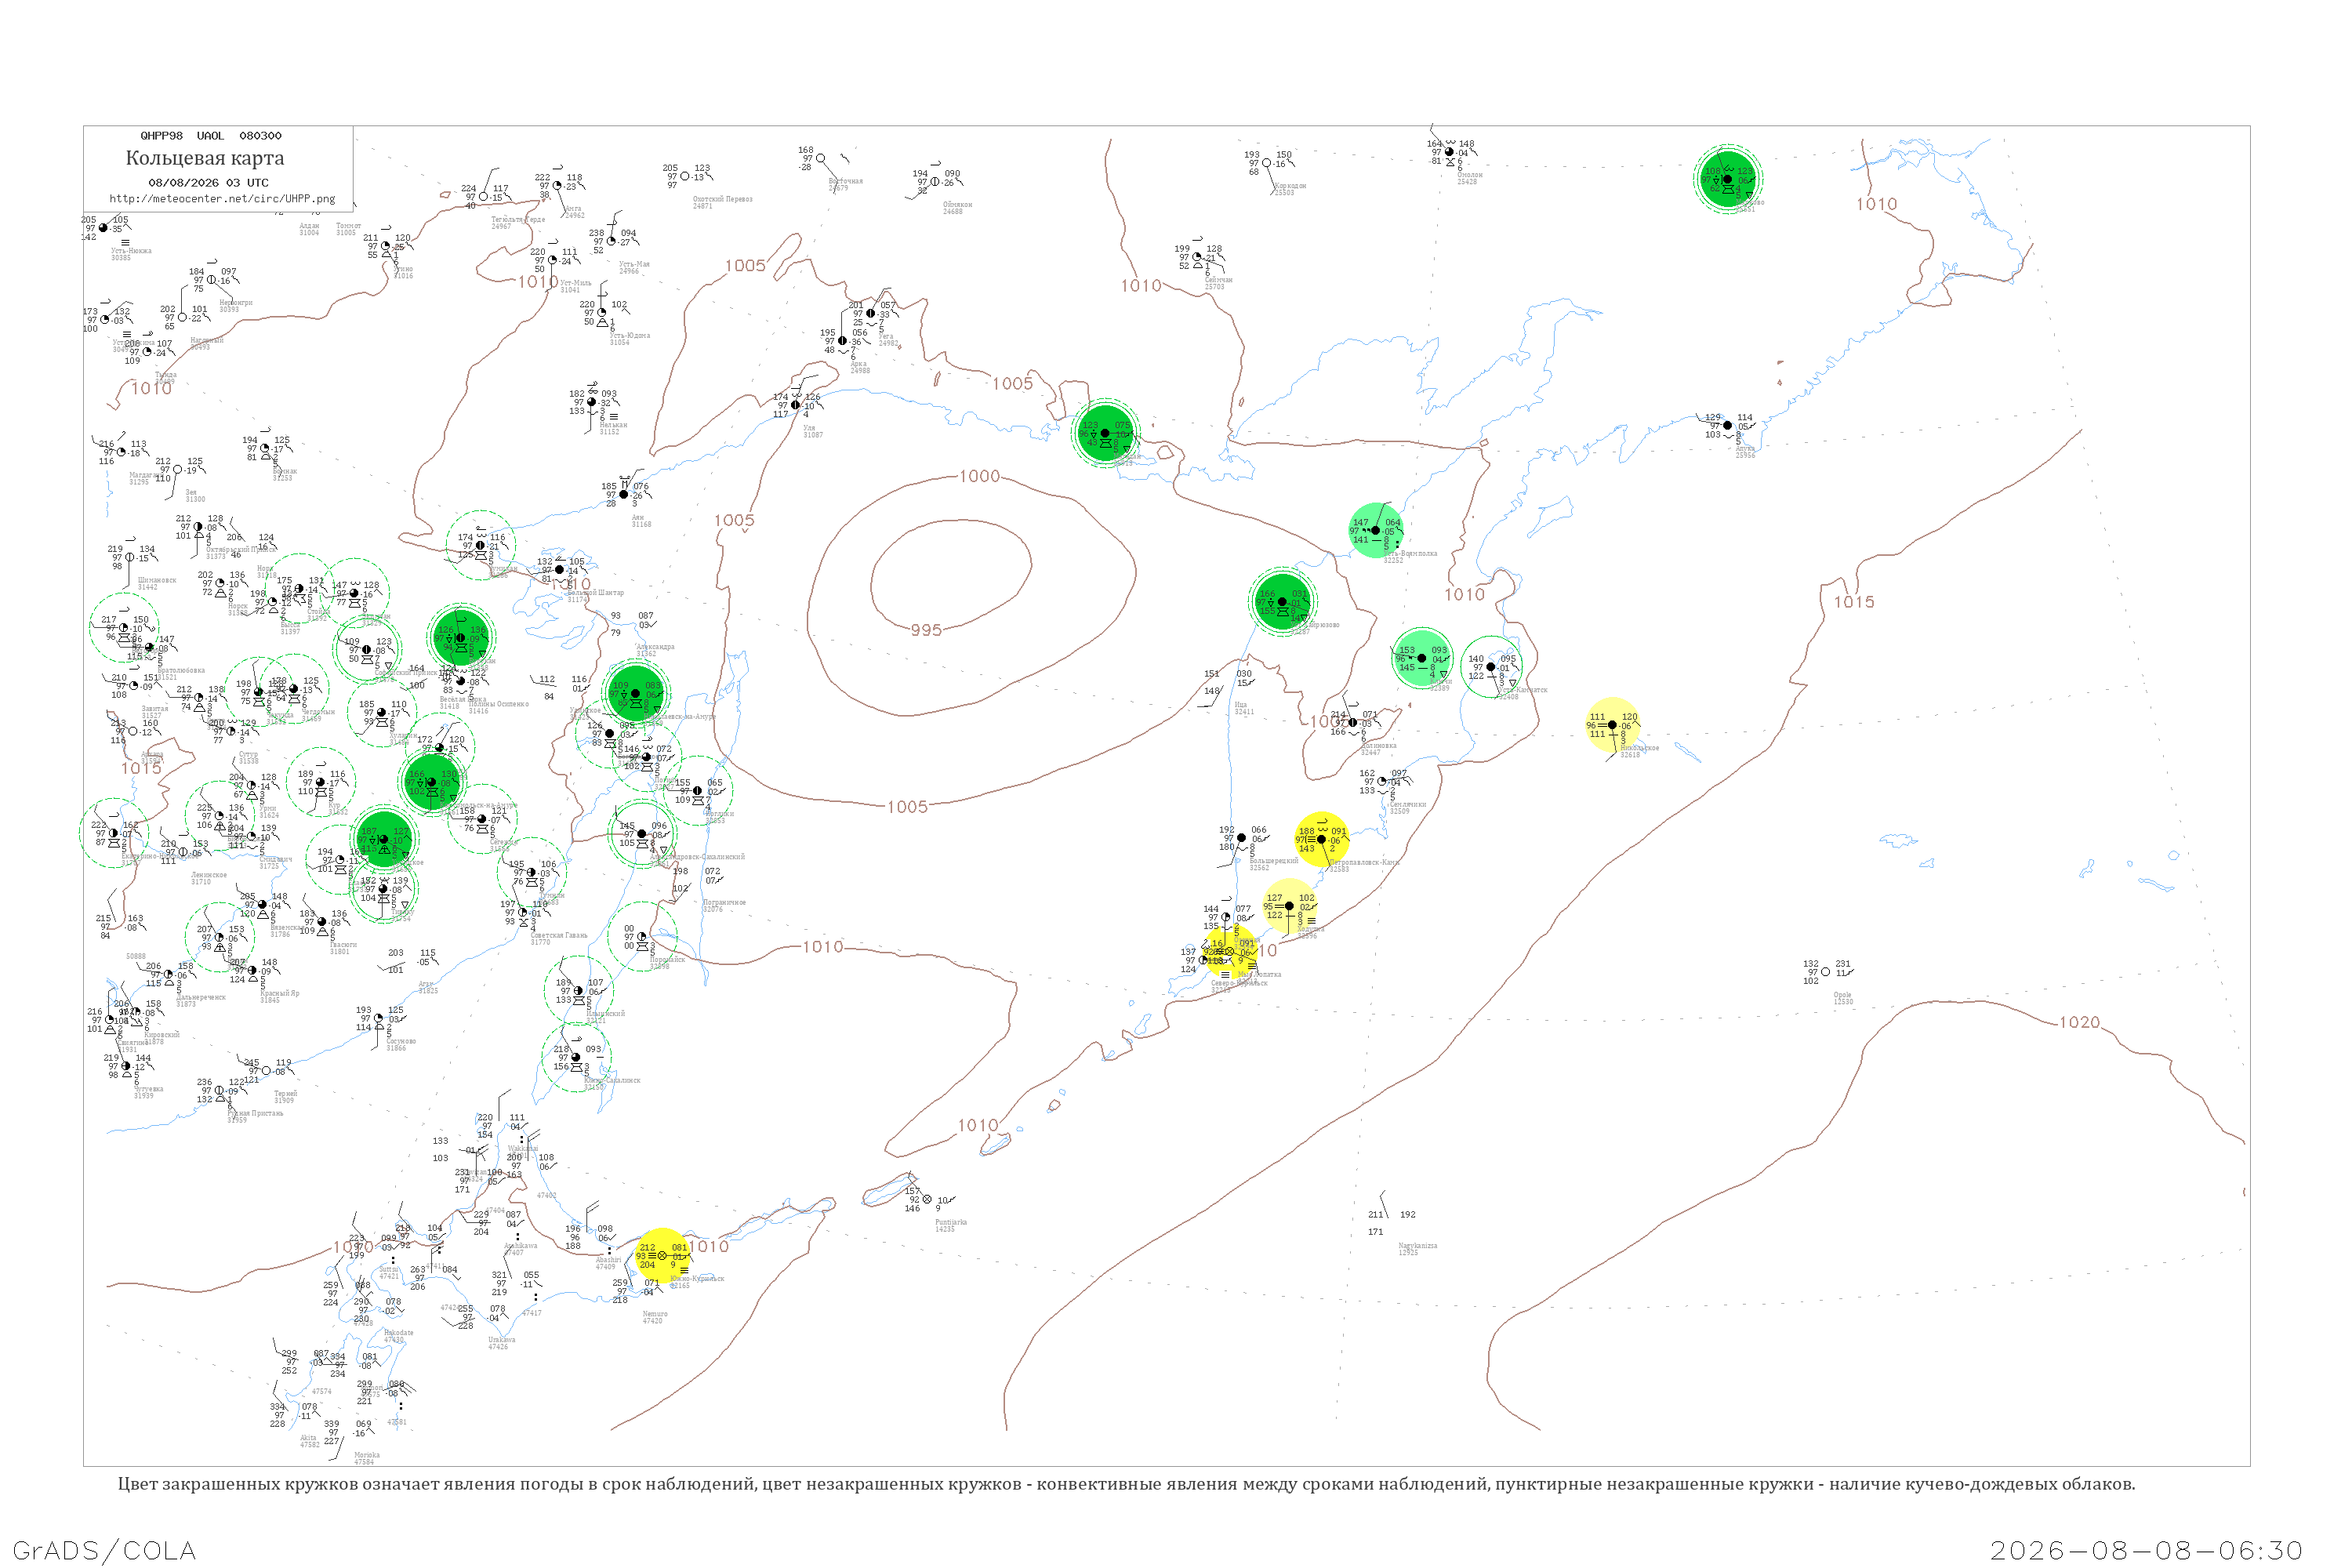Viewport: 2352px width, 1568px height.
Task: Click the station symbol at Долиновка
Action: point(1353,723)
